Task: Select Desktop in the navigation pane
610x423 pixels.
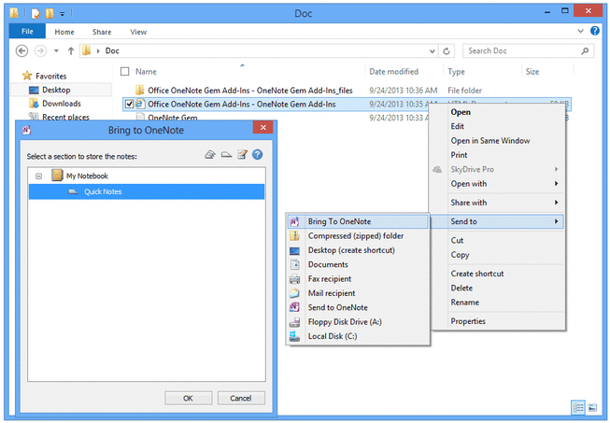Action: [x=56, y=90]
